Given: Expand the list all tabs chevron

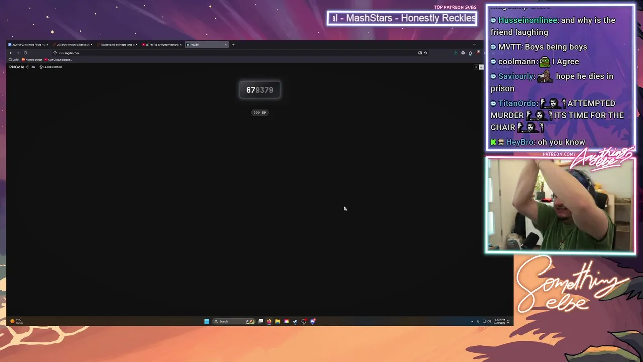Looking at the screenshot, I should (x=474, y=45).
